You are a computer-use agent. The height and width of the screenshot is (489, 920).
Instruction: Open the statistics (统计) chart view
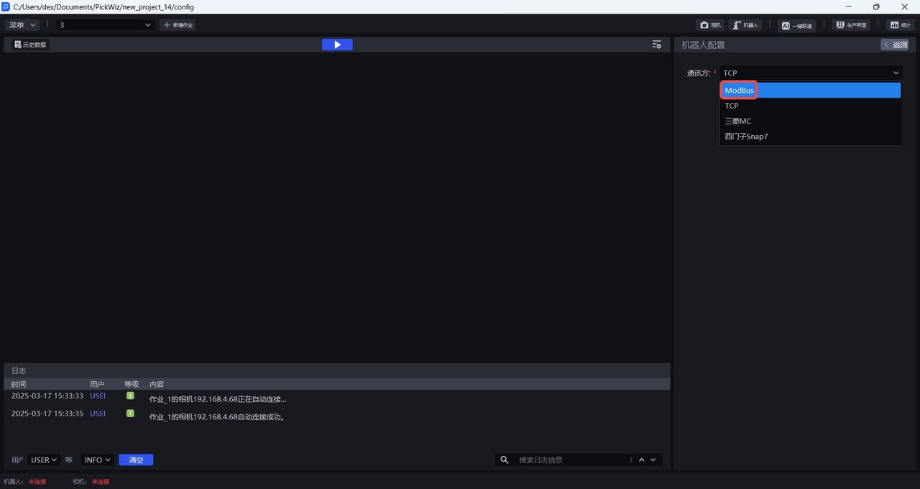[900, 25]
